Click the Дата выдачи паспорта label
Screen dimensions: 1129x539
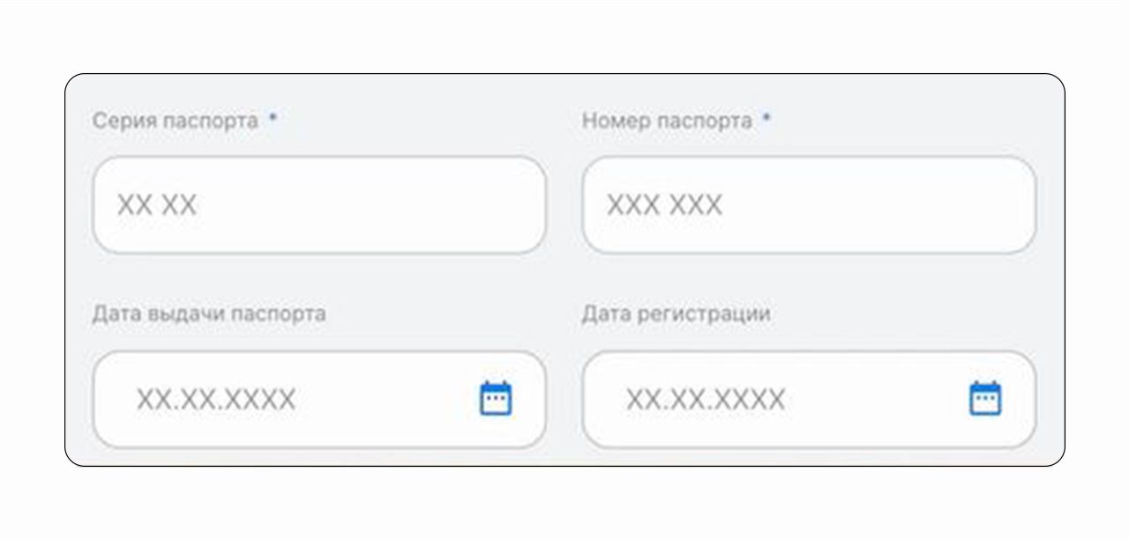point(209,314)
